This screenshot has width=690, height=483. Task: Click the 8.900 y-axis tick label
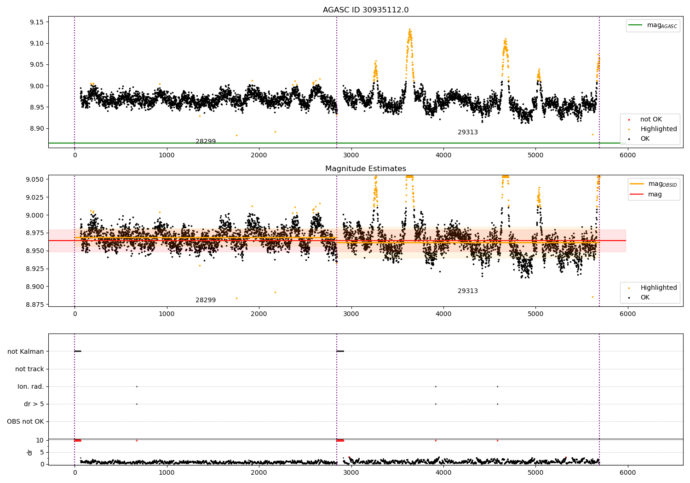pyautogui.click(x=34, y=287)
